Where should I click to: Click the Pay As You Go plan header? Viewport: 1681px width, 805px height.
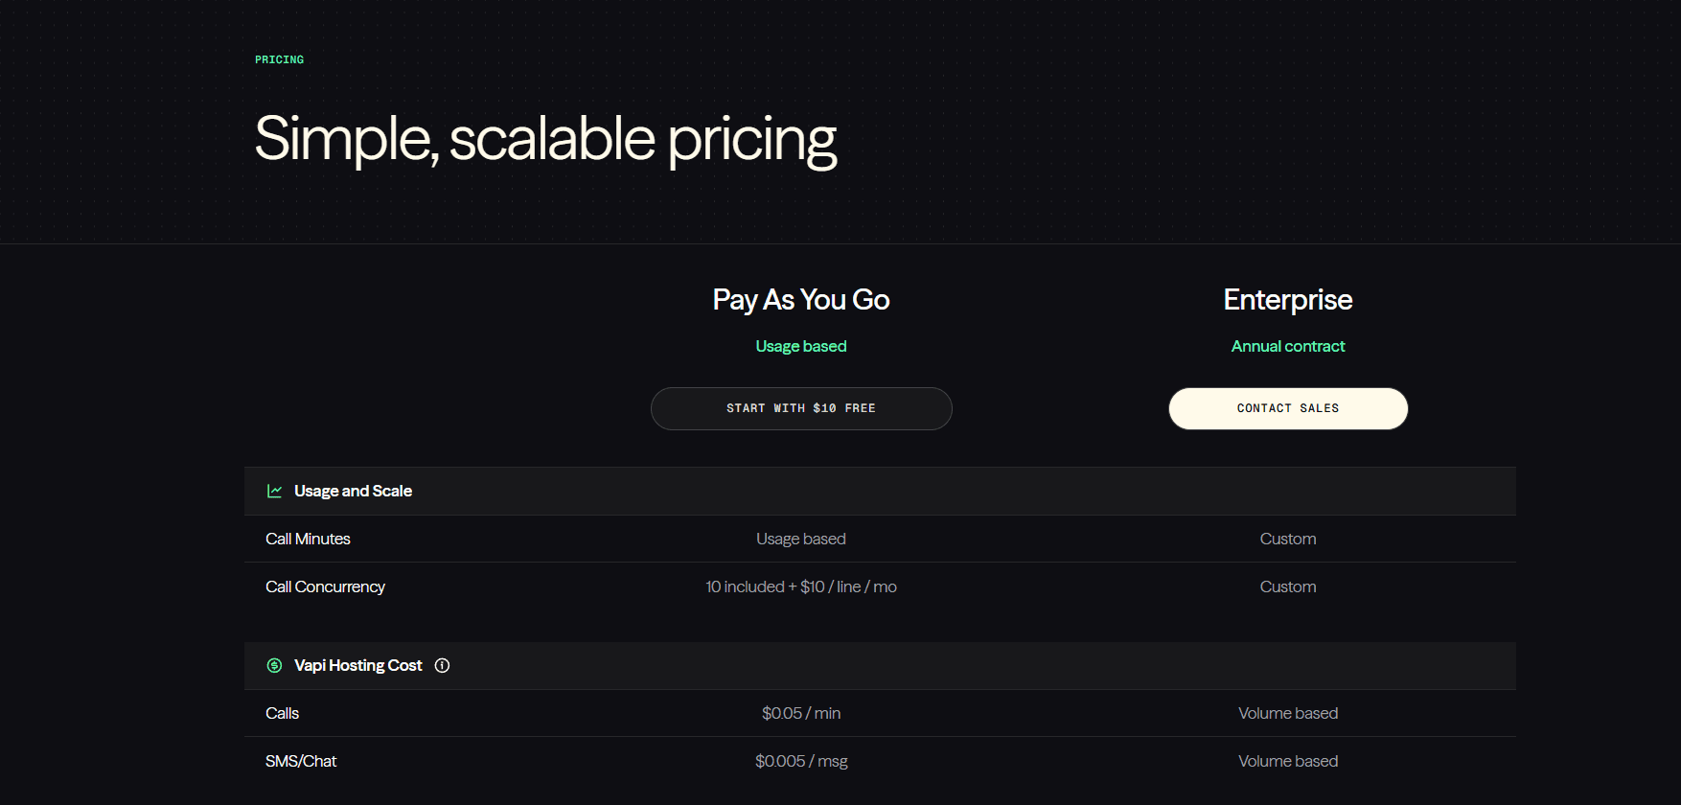[x=801, y=299]
